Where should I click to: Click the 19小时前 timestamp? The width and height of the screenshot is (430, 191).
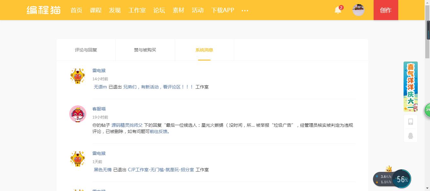[x=100, y=117]
